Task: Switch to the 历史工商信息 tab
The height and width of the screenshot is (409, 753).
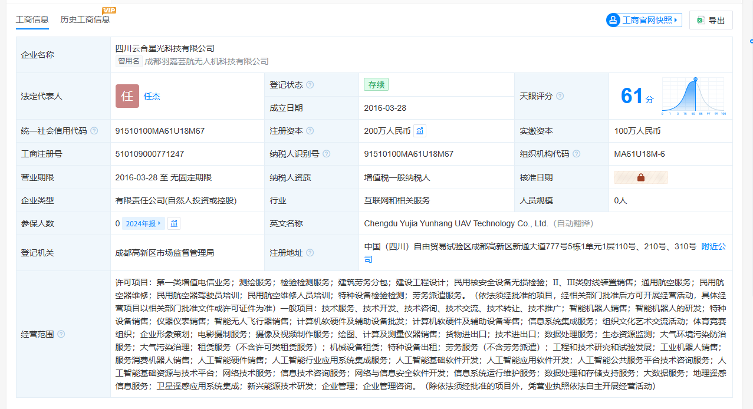Action: [85, 19]
